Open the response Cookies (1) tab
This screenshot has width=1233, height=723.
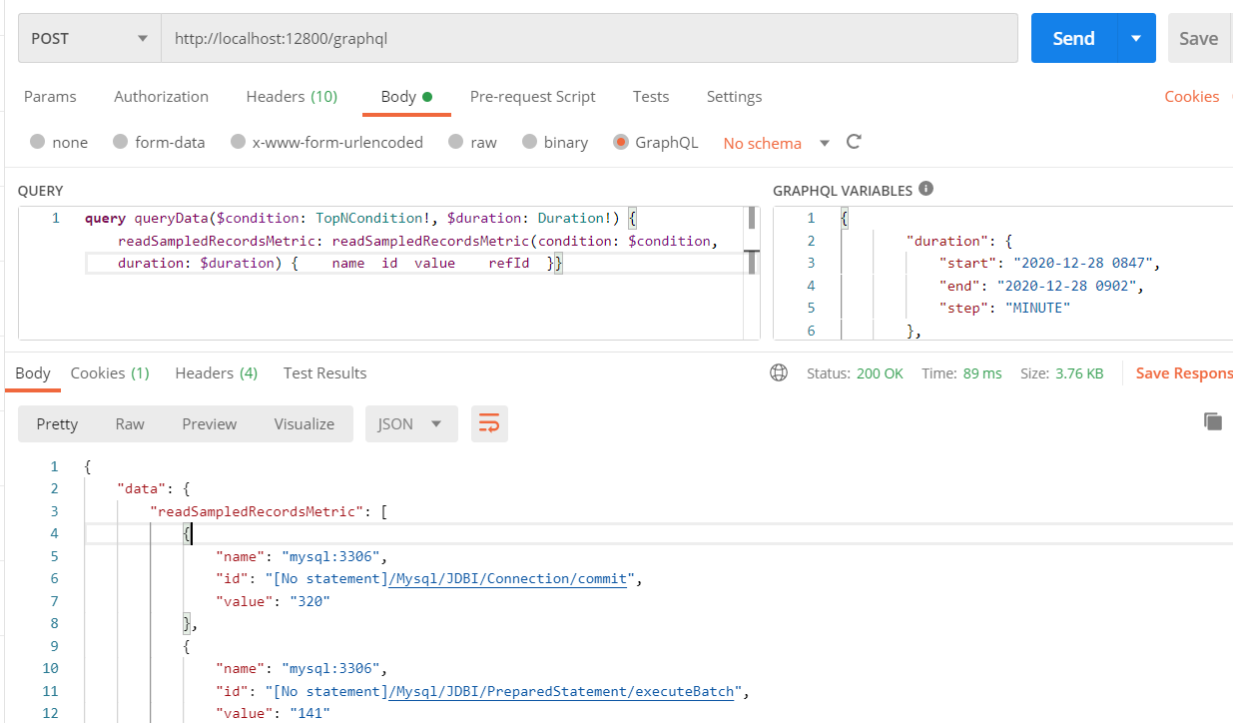pyautogui.click(x=110, y=373)
